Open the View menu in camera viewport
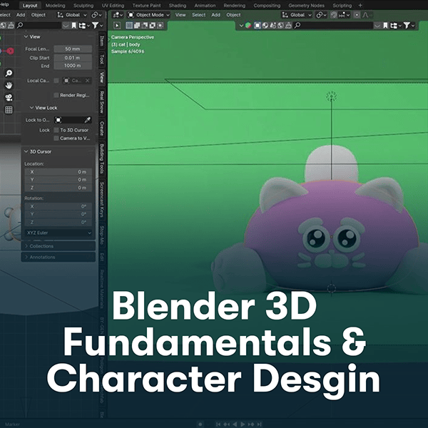The width and height of the screenshot is (428, 428). [180, 15]
